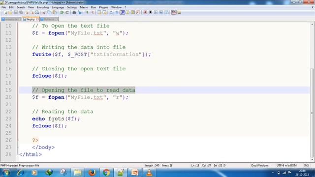Undo the last edit via green arrow icon
This screenshot has width=315, height=177.
point(62,12)
